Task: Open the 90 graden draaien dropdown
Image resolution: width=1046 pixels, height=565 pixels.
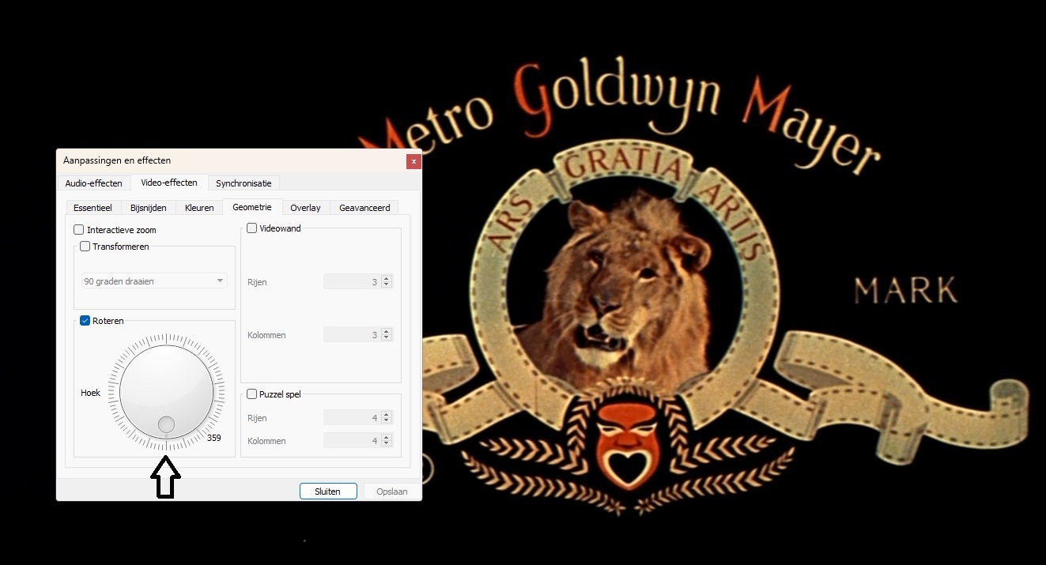Action: point(154,281)
